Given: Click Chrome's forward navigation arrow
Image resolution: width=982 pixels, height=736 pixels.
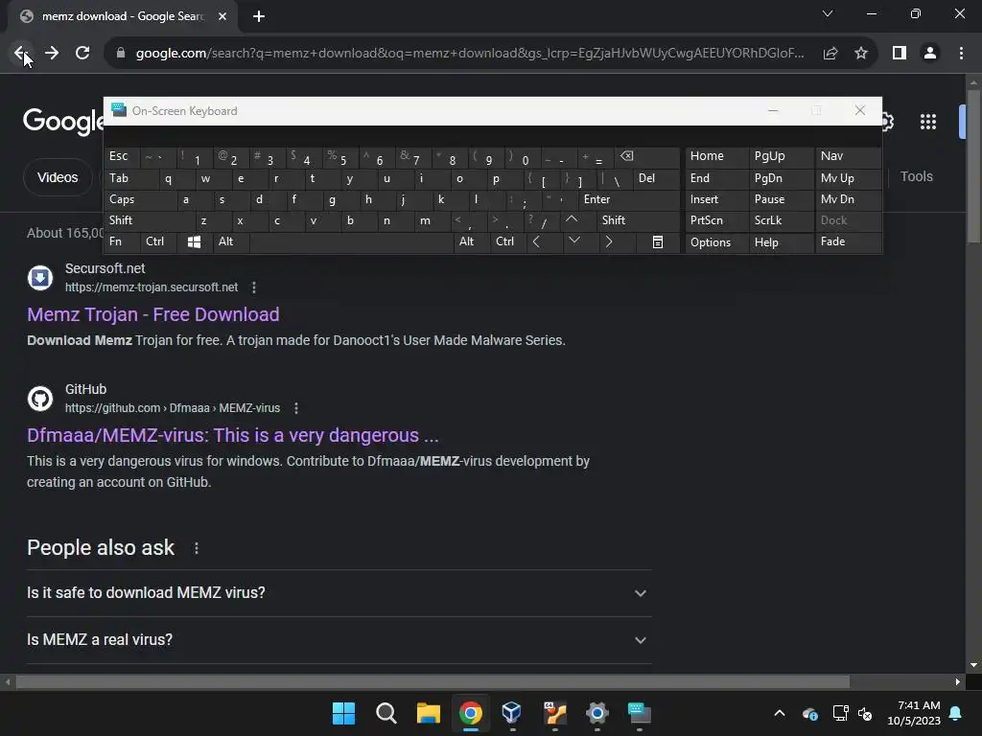Looking at the screenshot, I should click(x=52, y=54).
